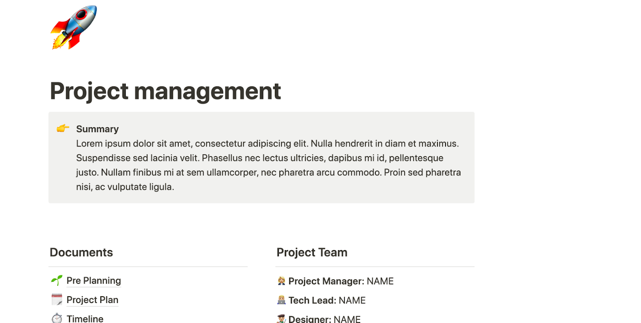This screenshot has height=323, width=641.
Task: Click the rocket page icon
Action: pyautogui.click(x=74, y=27)
